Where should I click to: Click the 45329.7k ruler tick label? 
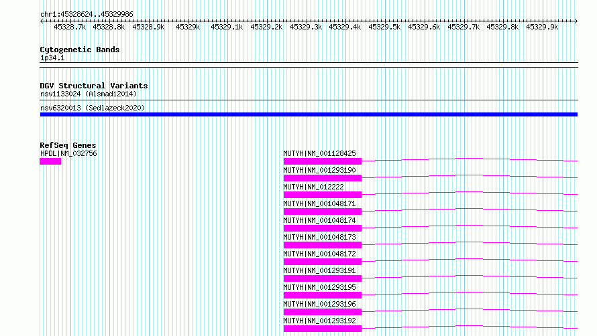click(x=464, y=27)
